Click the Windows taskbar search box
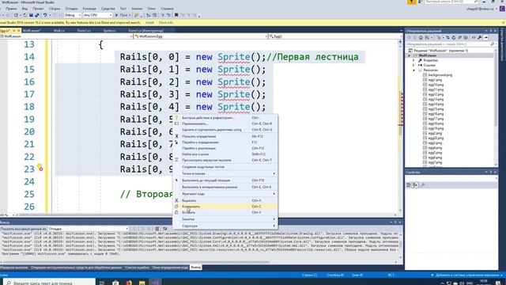The height and width of the screenshot is (285, 506). point(49,283)
